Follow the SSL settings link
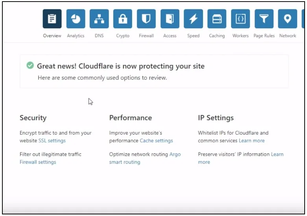307x216 pixels. 52,141
